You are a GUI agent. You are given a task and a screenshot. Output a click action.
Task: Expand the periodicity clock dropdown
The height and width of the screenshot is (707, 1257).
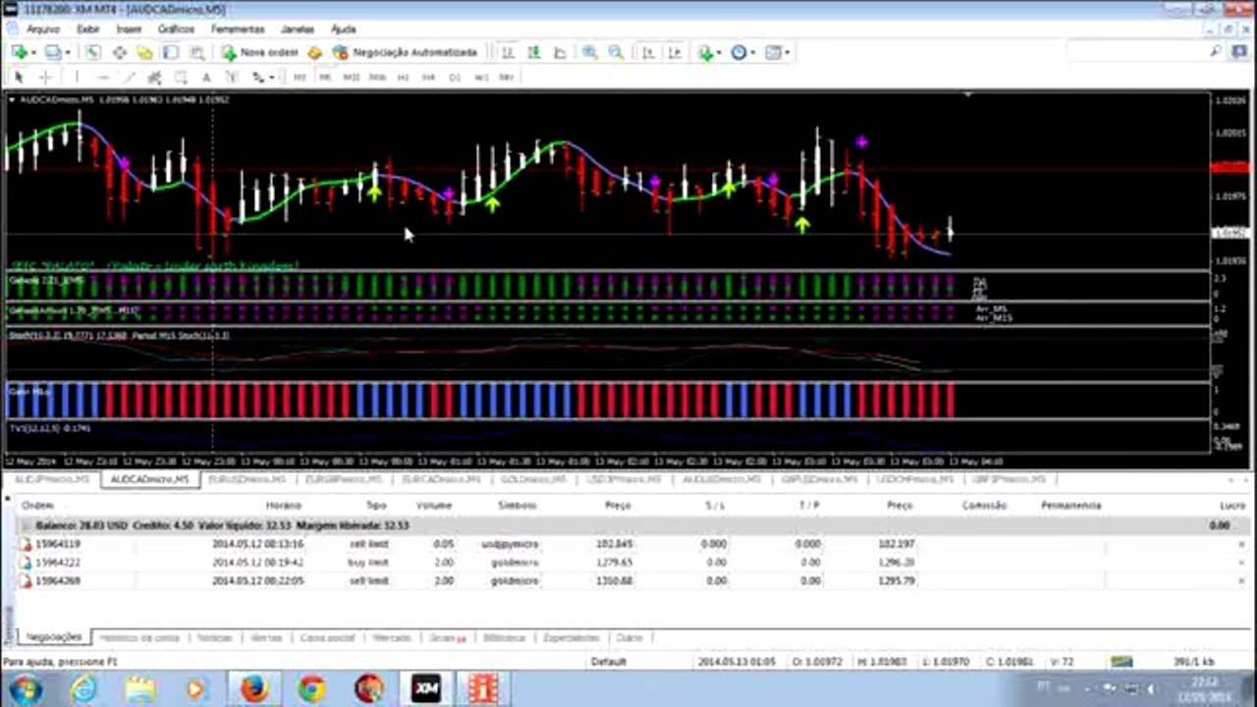point(753,53)
